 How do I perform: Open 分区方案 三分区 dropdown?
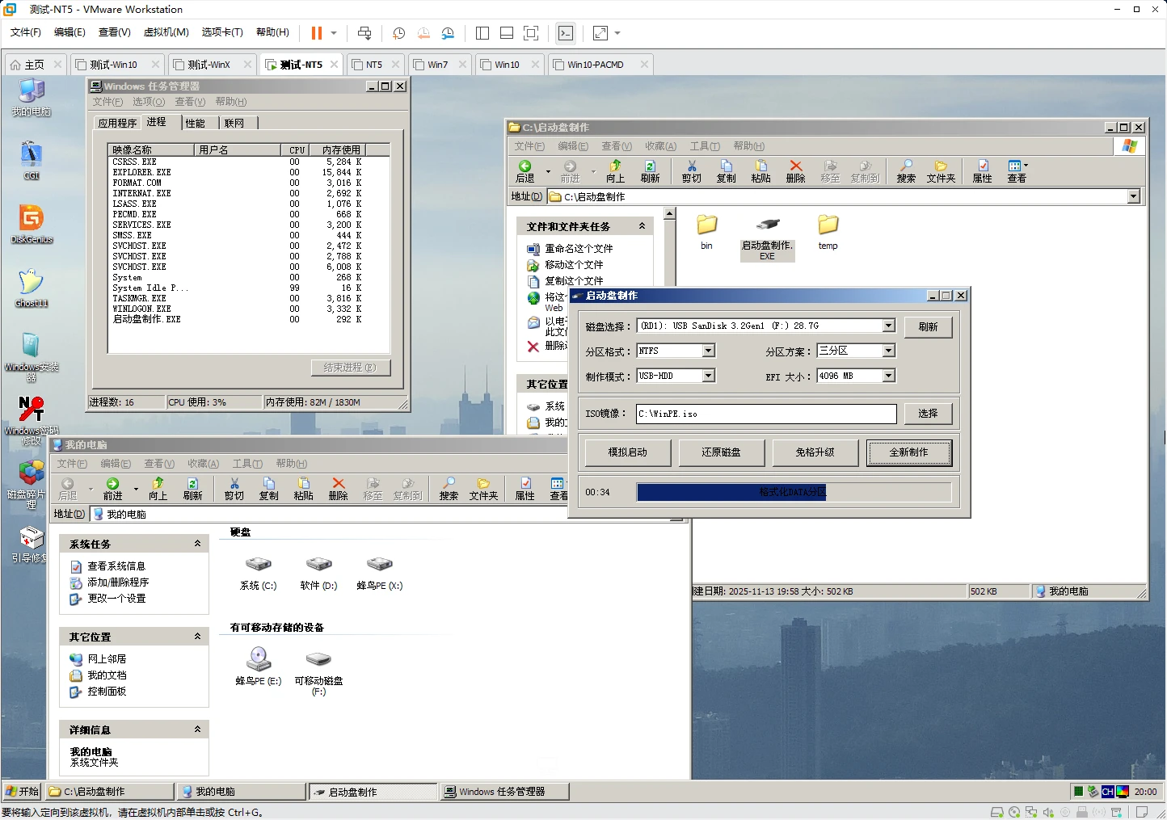[889, 351]
